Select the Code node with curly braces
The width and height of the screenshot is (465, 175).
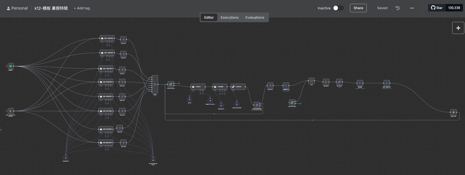click(311, 81)
